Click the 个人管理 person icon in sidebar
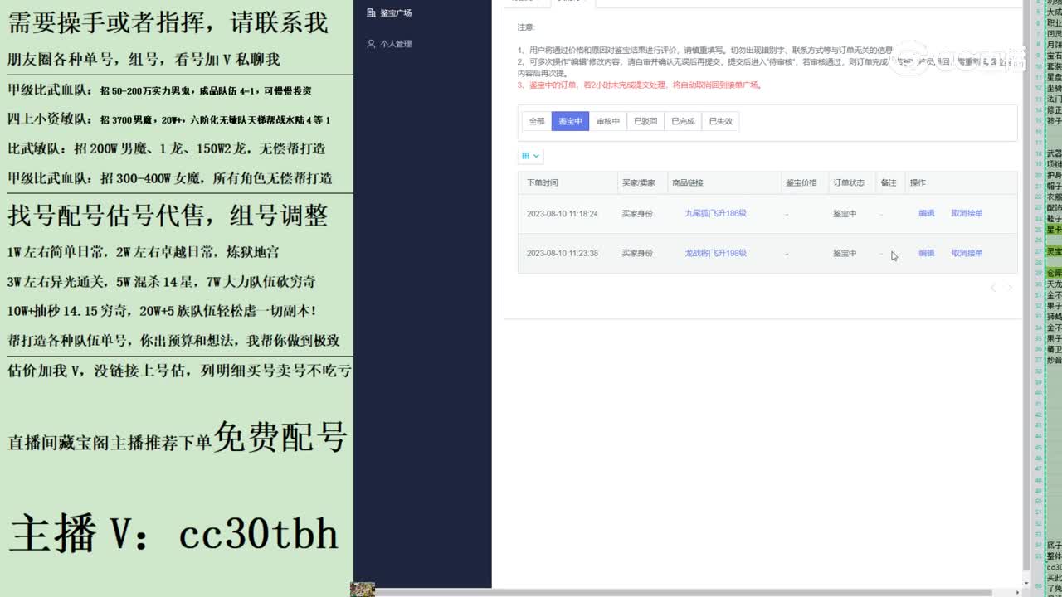The image size is (1062, 597). coord(371,44)
